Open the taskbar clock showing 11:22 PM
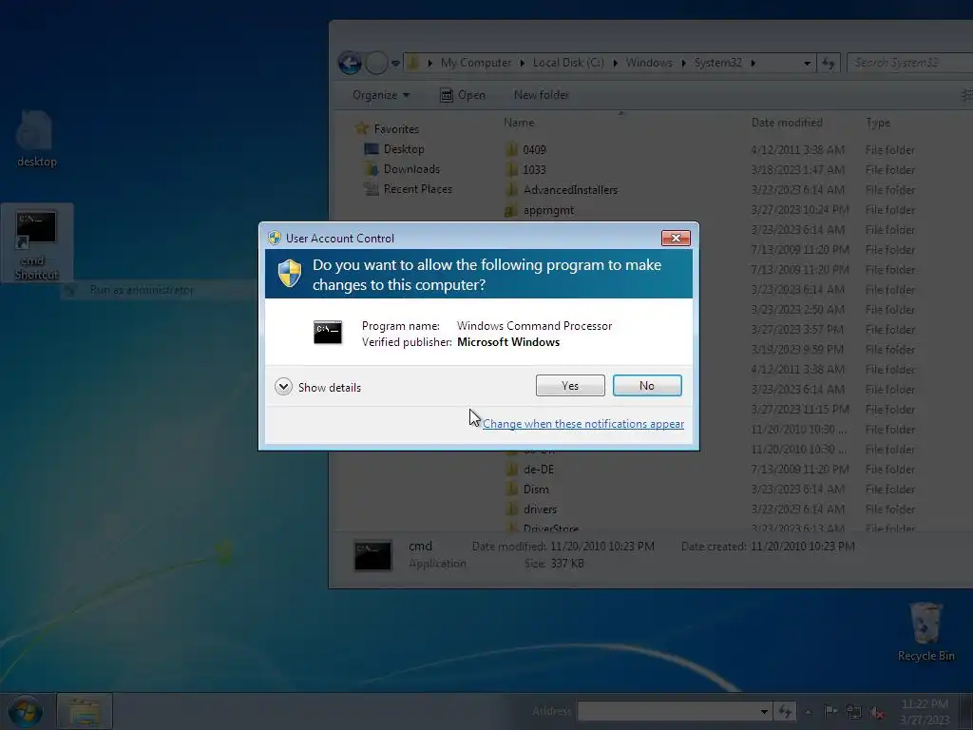 [925, 712]
